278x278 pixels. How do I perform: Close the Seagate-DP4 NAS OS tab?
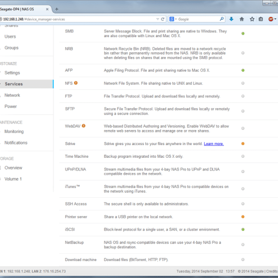click(x=47, y=9)
